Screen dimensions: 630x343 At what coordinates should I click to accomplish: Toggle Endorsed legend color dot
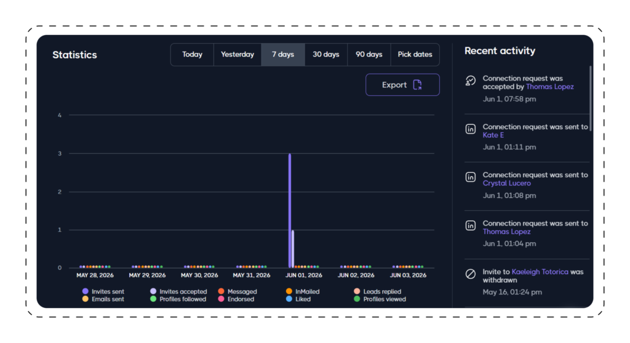tap(221, 299)
